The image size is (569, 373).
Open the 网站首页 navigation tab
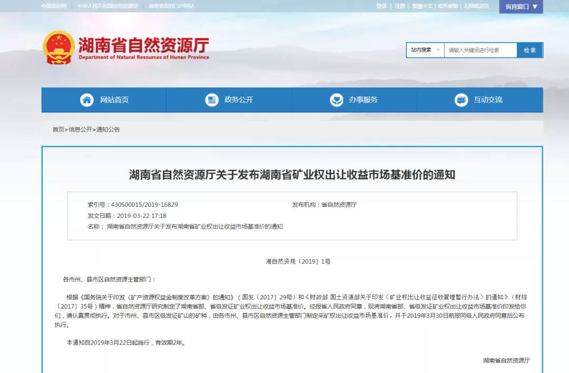coord(104,99)
